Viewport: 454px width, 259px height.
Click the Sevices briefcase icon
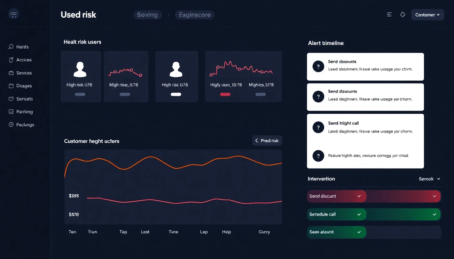(x=11, y=73)
